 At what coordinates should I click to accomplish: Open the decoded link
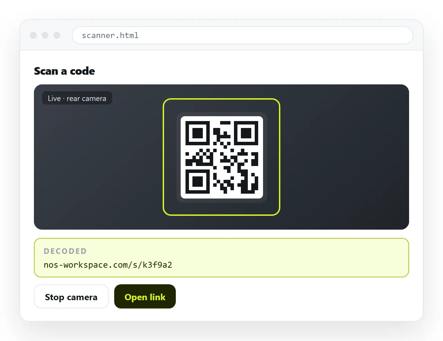coord(145,296)
